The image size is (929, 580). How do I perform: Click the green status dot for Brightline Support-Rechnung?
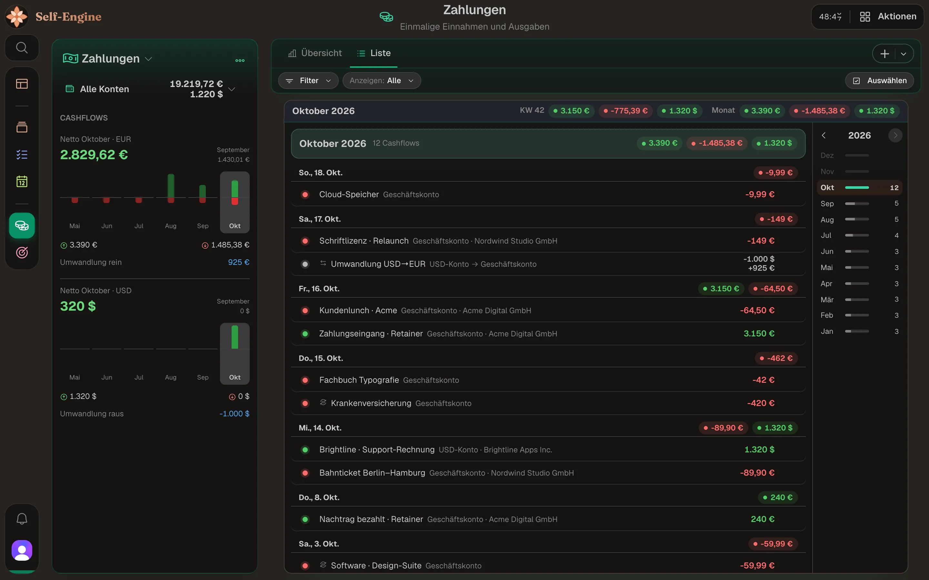pyautogui.click(x=305, y=450)
